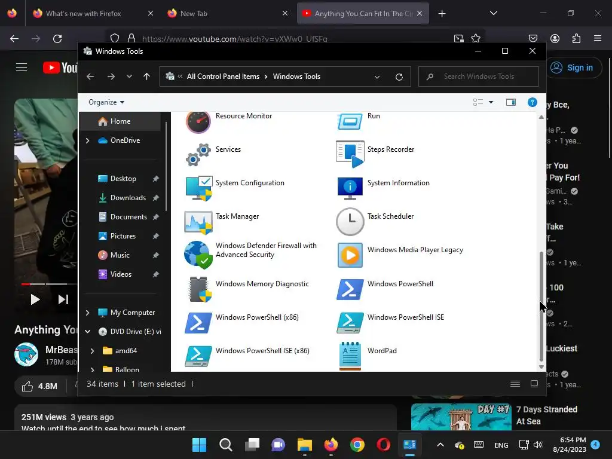
Task: Switch to large icons view in status bar
Action: point(534,384)
